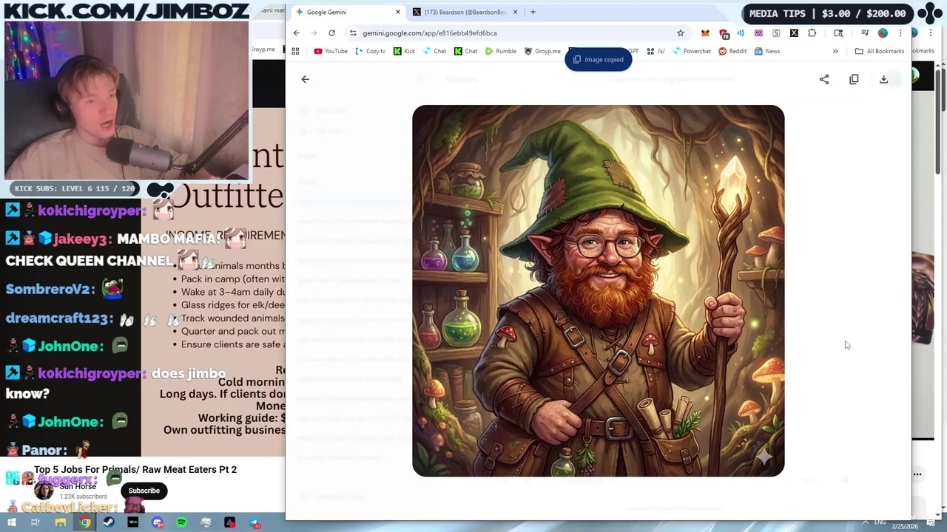Click the enlarged gnome wizard image
The width and height of the screenshot is (947, 532).
click(599, 290)
